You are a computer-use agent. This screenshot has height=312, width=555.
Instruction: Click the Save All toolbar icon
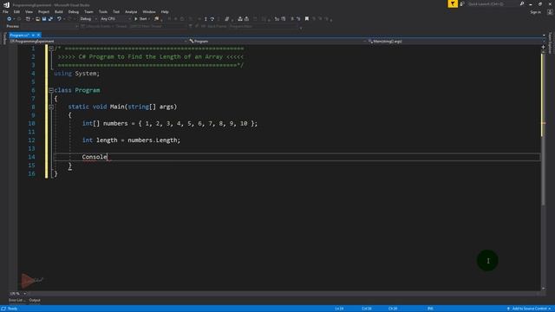pyautogui.click(x=50, y=19)
